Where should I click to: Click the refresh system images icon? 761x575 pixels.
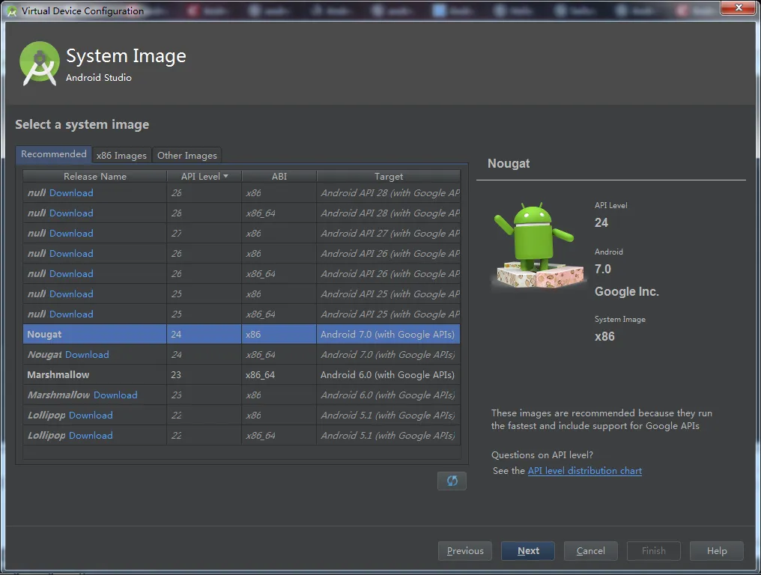452,481
